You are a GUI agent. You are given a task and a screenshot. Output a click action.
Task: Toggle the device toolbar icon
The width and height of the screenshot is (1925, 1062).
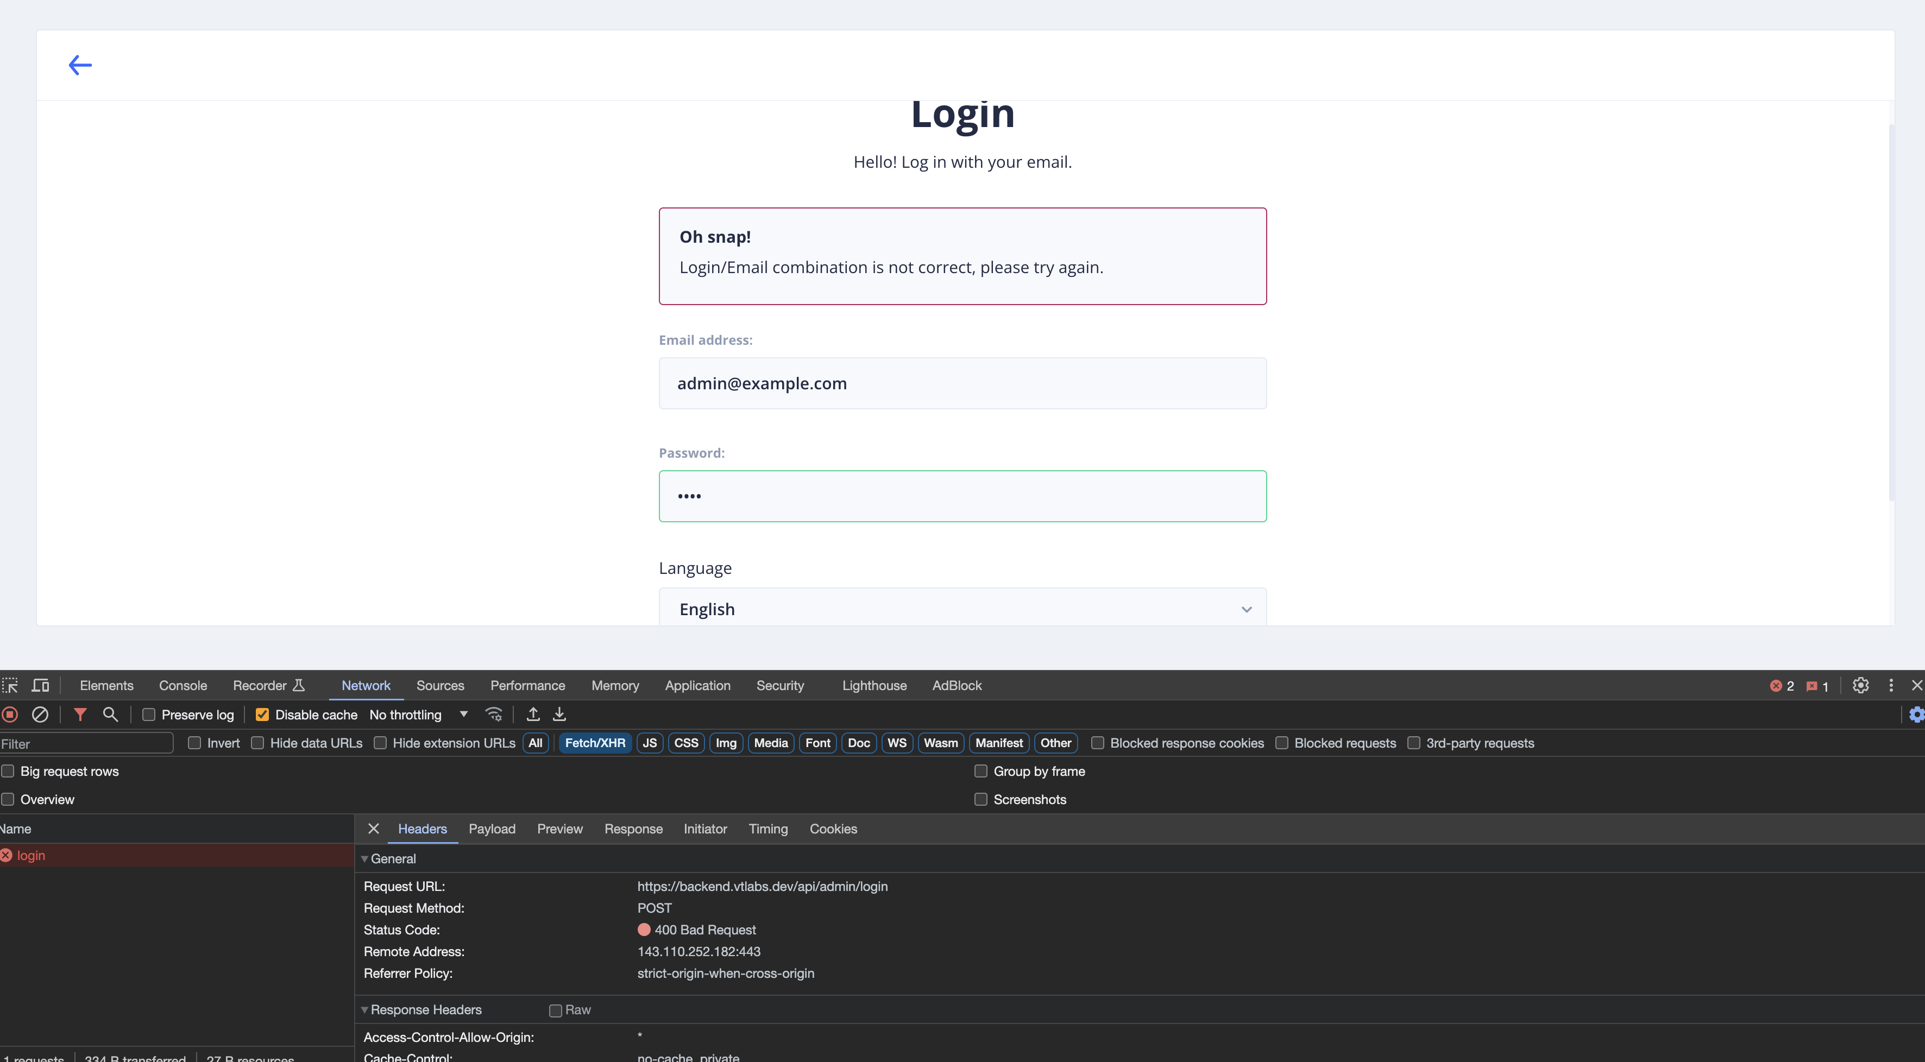tap(40, 686)
